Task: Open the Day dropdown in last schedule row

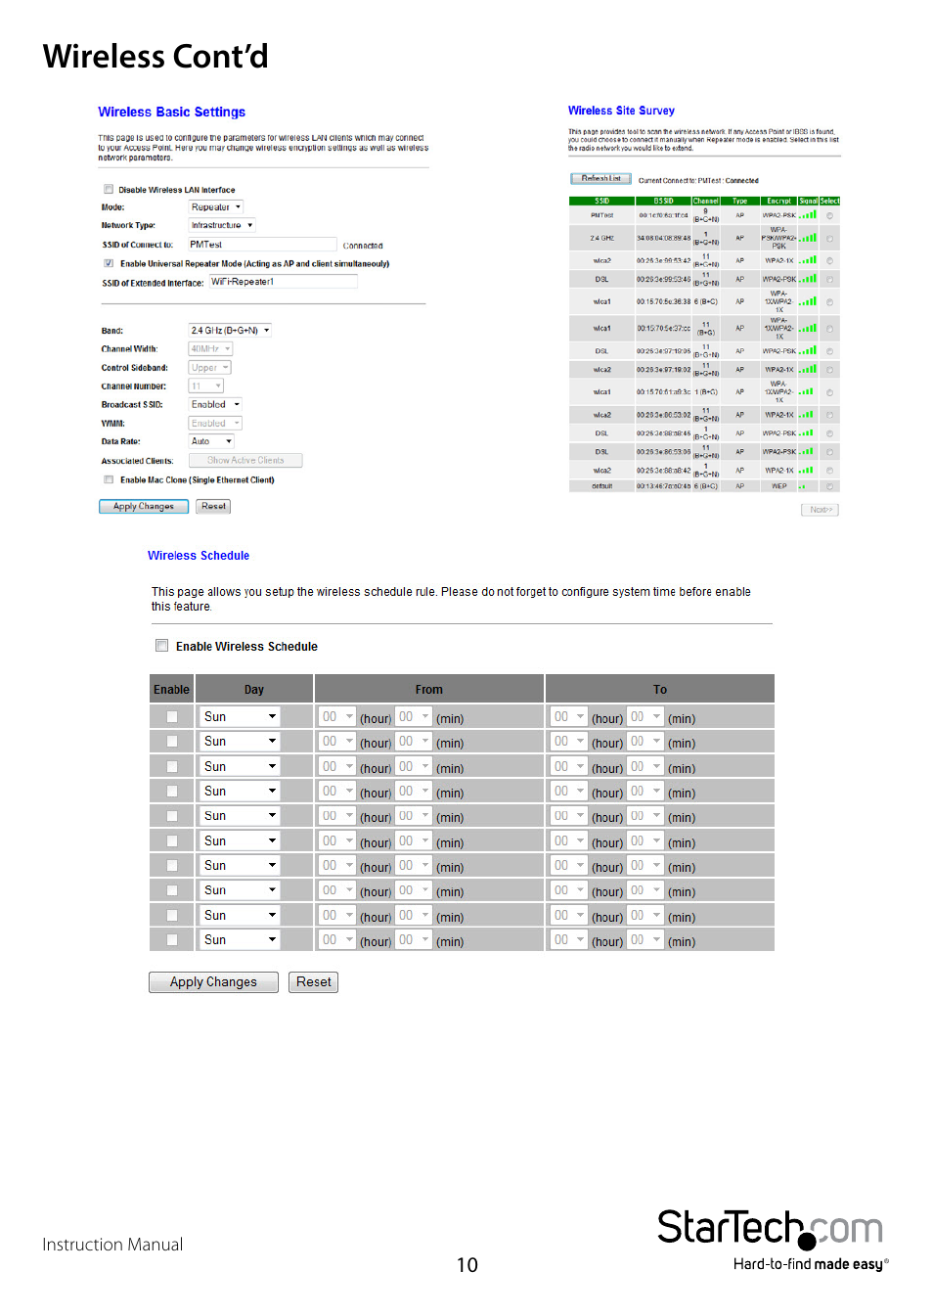Action: (240, 940)
